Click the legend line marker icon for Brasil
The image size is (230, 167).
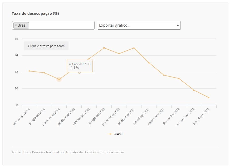click(x=110, y=134)
